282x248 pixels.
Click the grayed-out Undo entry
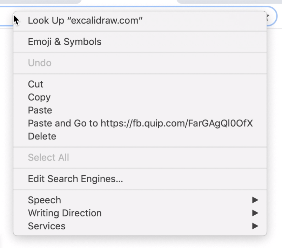(39, 63)
